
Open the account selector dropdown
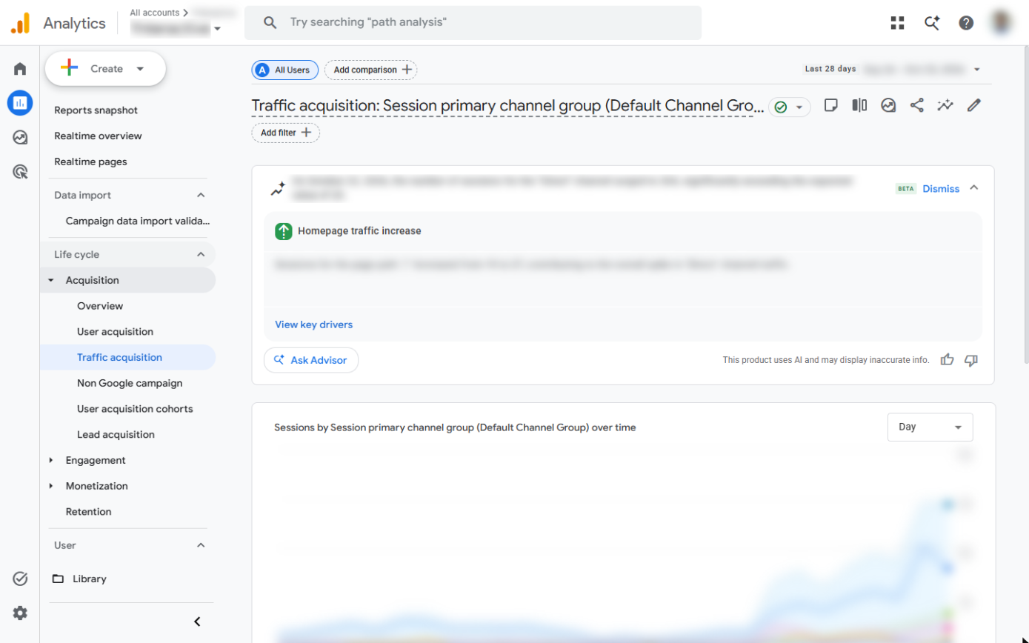point(176,28)
